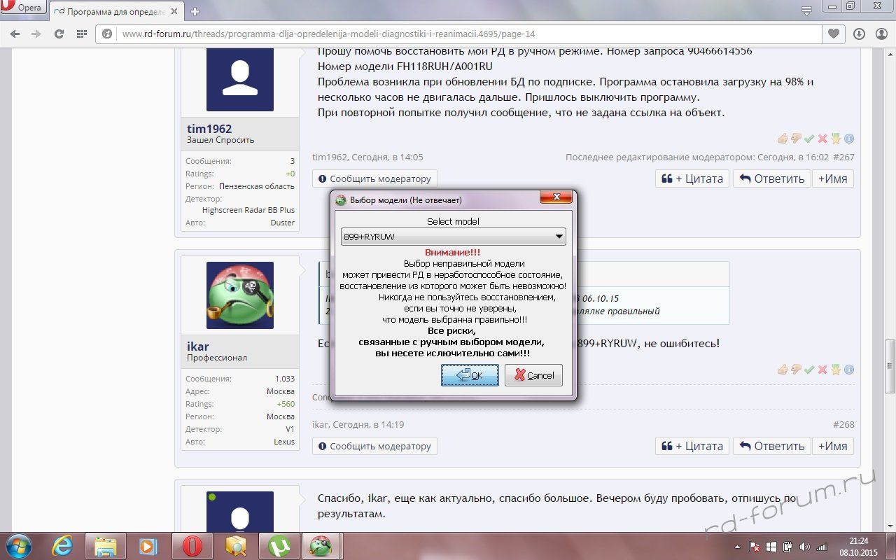Viewport: 896px width, 560px height.
Task: Click the green checkmark rating on post #267
Action: (809, 139)
